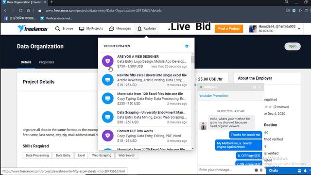Click the Freelancer logo
The width and height of the screenshot is (311, 175).
(33, 29)
